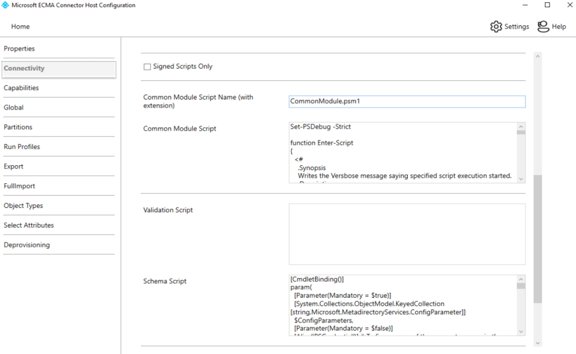576x354 pixels.
Task: Open the Home menu
Action: 20,26
